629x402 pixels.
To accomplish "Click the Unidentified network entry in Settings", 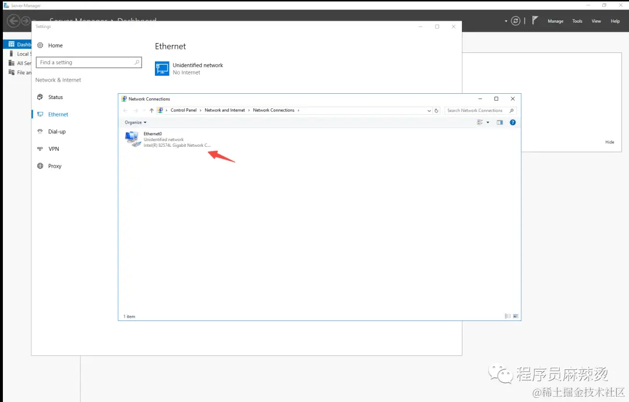I will (x=189, y=69).
